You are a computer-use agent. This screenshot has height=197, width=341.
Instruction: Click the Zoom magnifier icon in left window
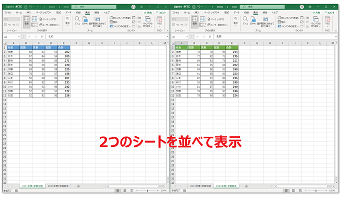77,19
